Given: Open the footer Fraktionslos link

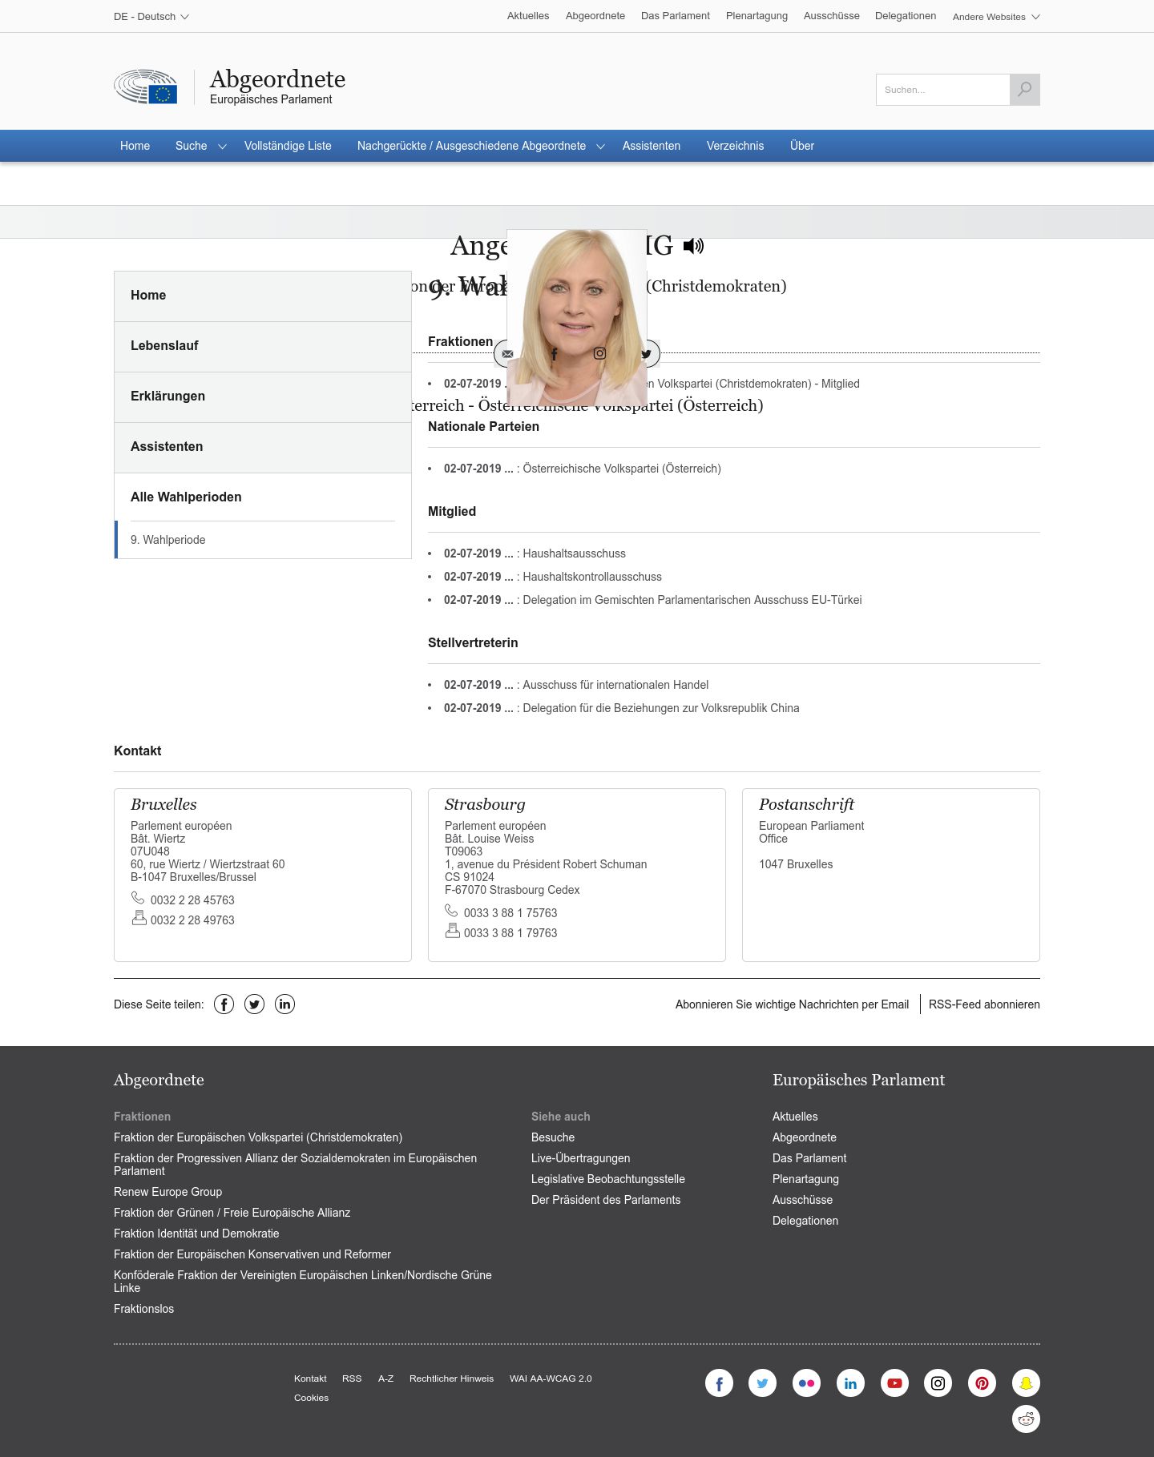Looking at the screenshot, I should (x=143, y=1309).
